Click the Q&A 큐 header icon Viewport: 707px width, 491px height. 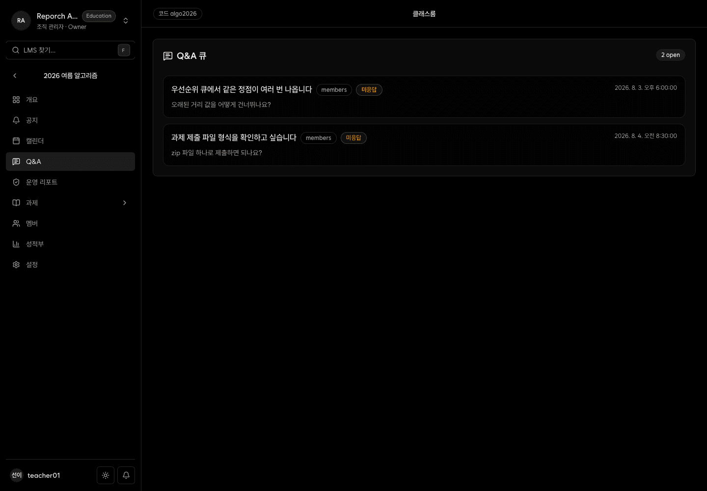click(x=168, y=56)
